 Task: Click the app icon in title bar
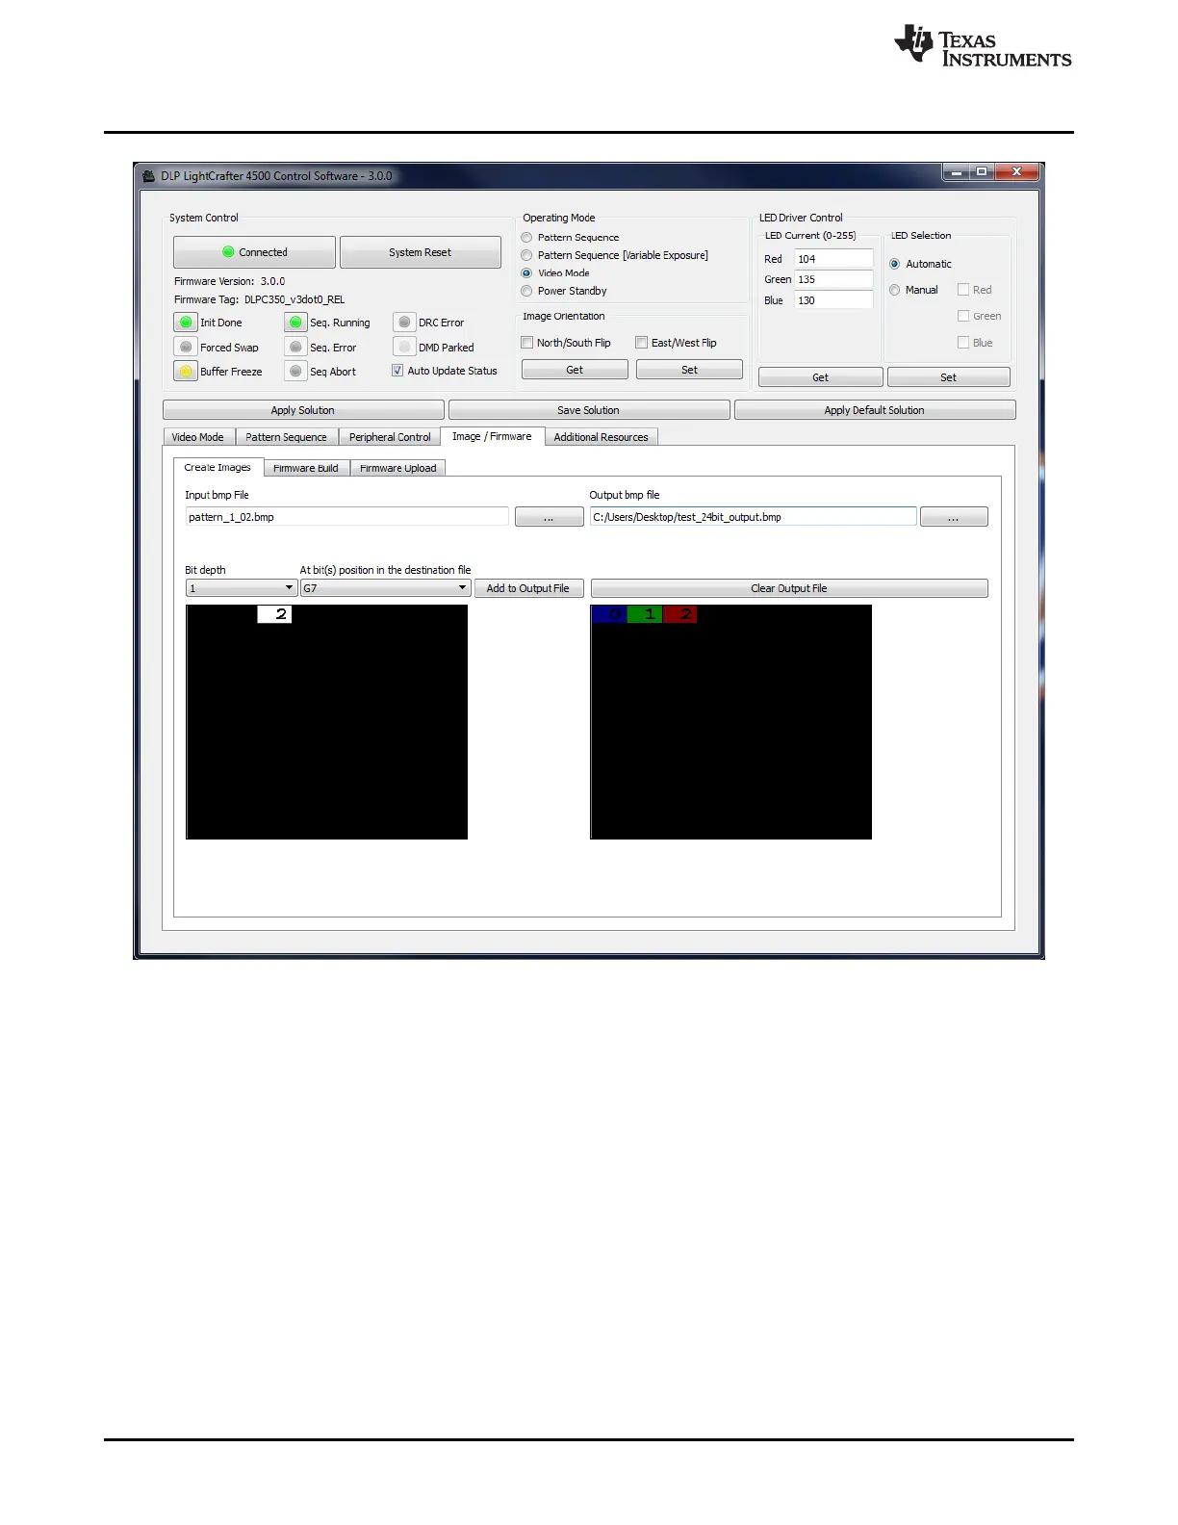tap(148, 175)
